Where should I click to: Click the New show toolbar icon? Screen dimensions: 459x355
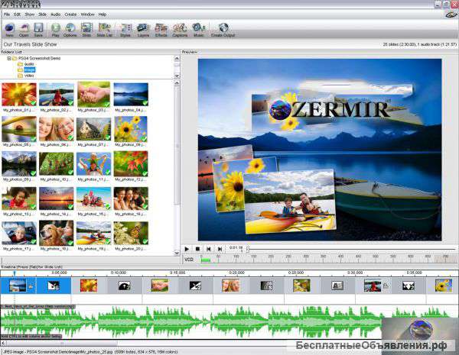[x=9, y=30]
